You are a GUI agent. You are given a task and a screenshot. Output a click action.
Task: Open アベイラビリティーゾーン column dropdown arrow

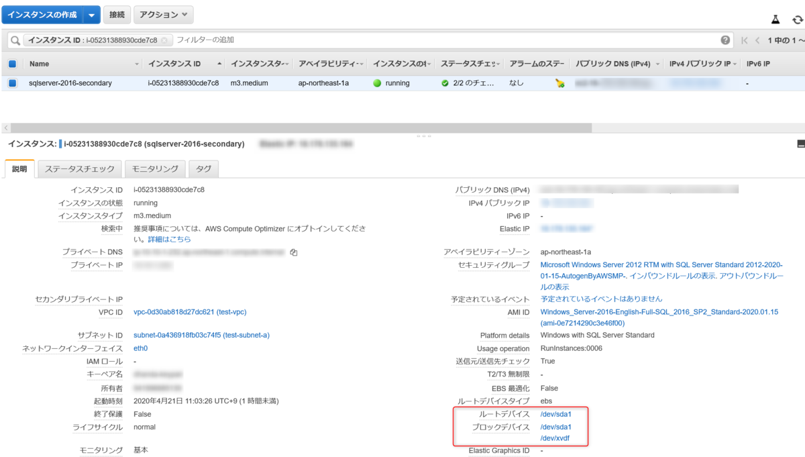tap(363, 64)
